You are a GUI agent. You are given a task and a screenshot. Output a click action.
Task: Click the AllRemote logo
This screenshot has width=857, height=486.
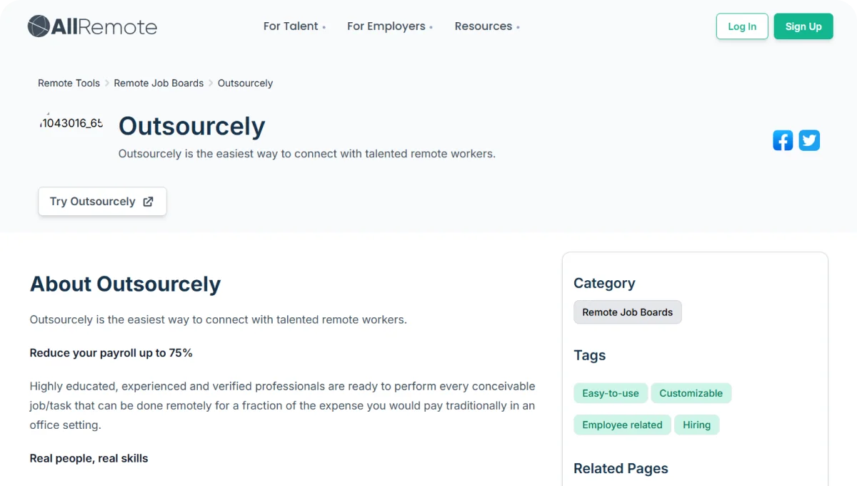[x=92, y=26]
